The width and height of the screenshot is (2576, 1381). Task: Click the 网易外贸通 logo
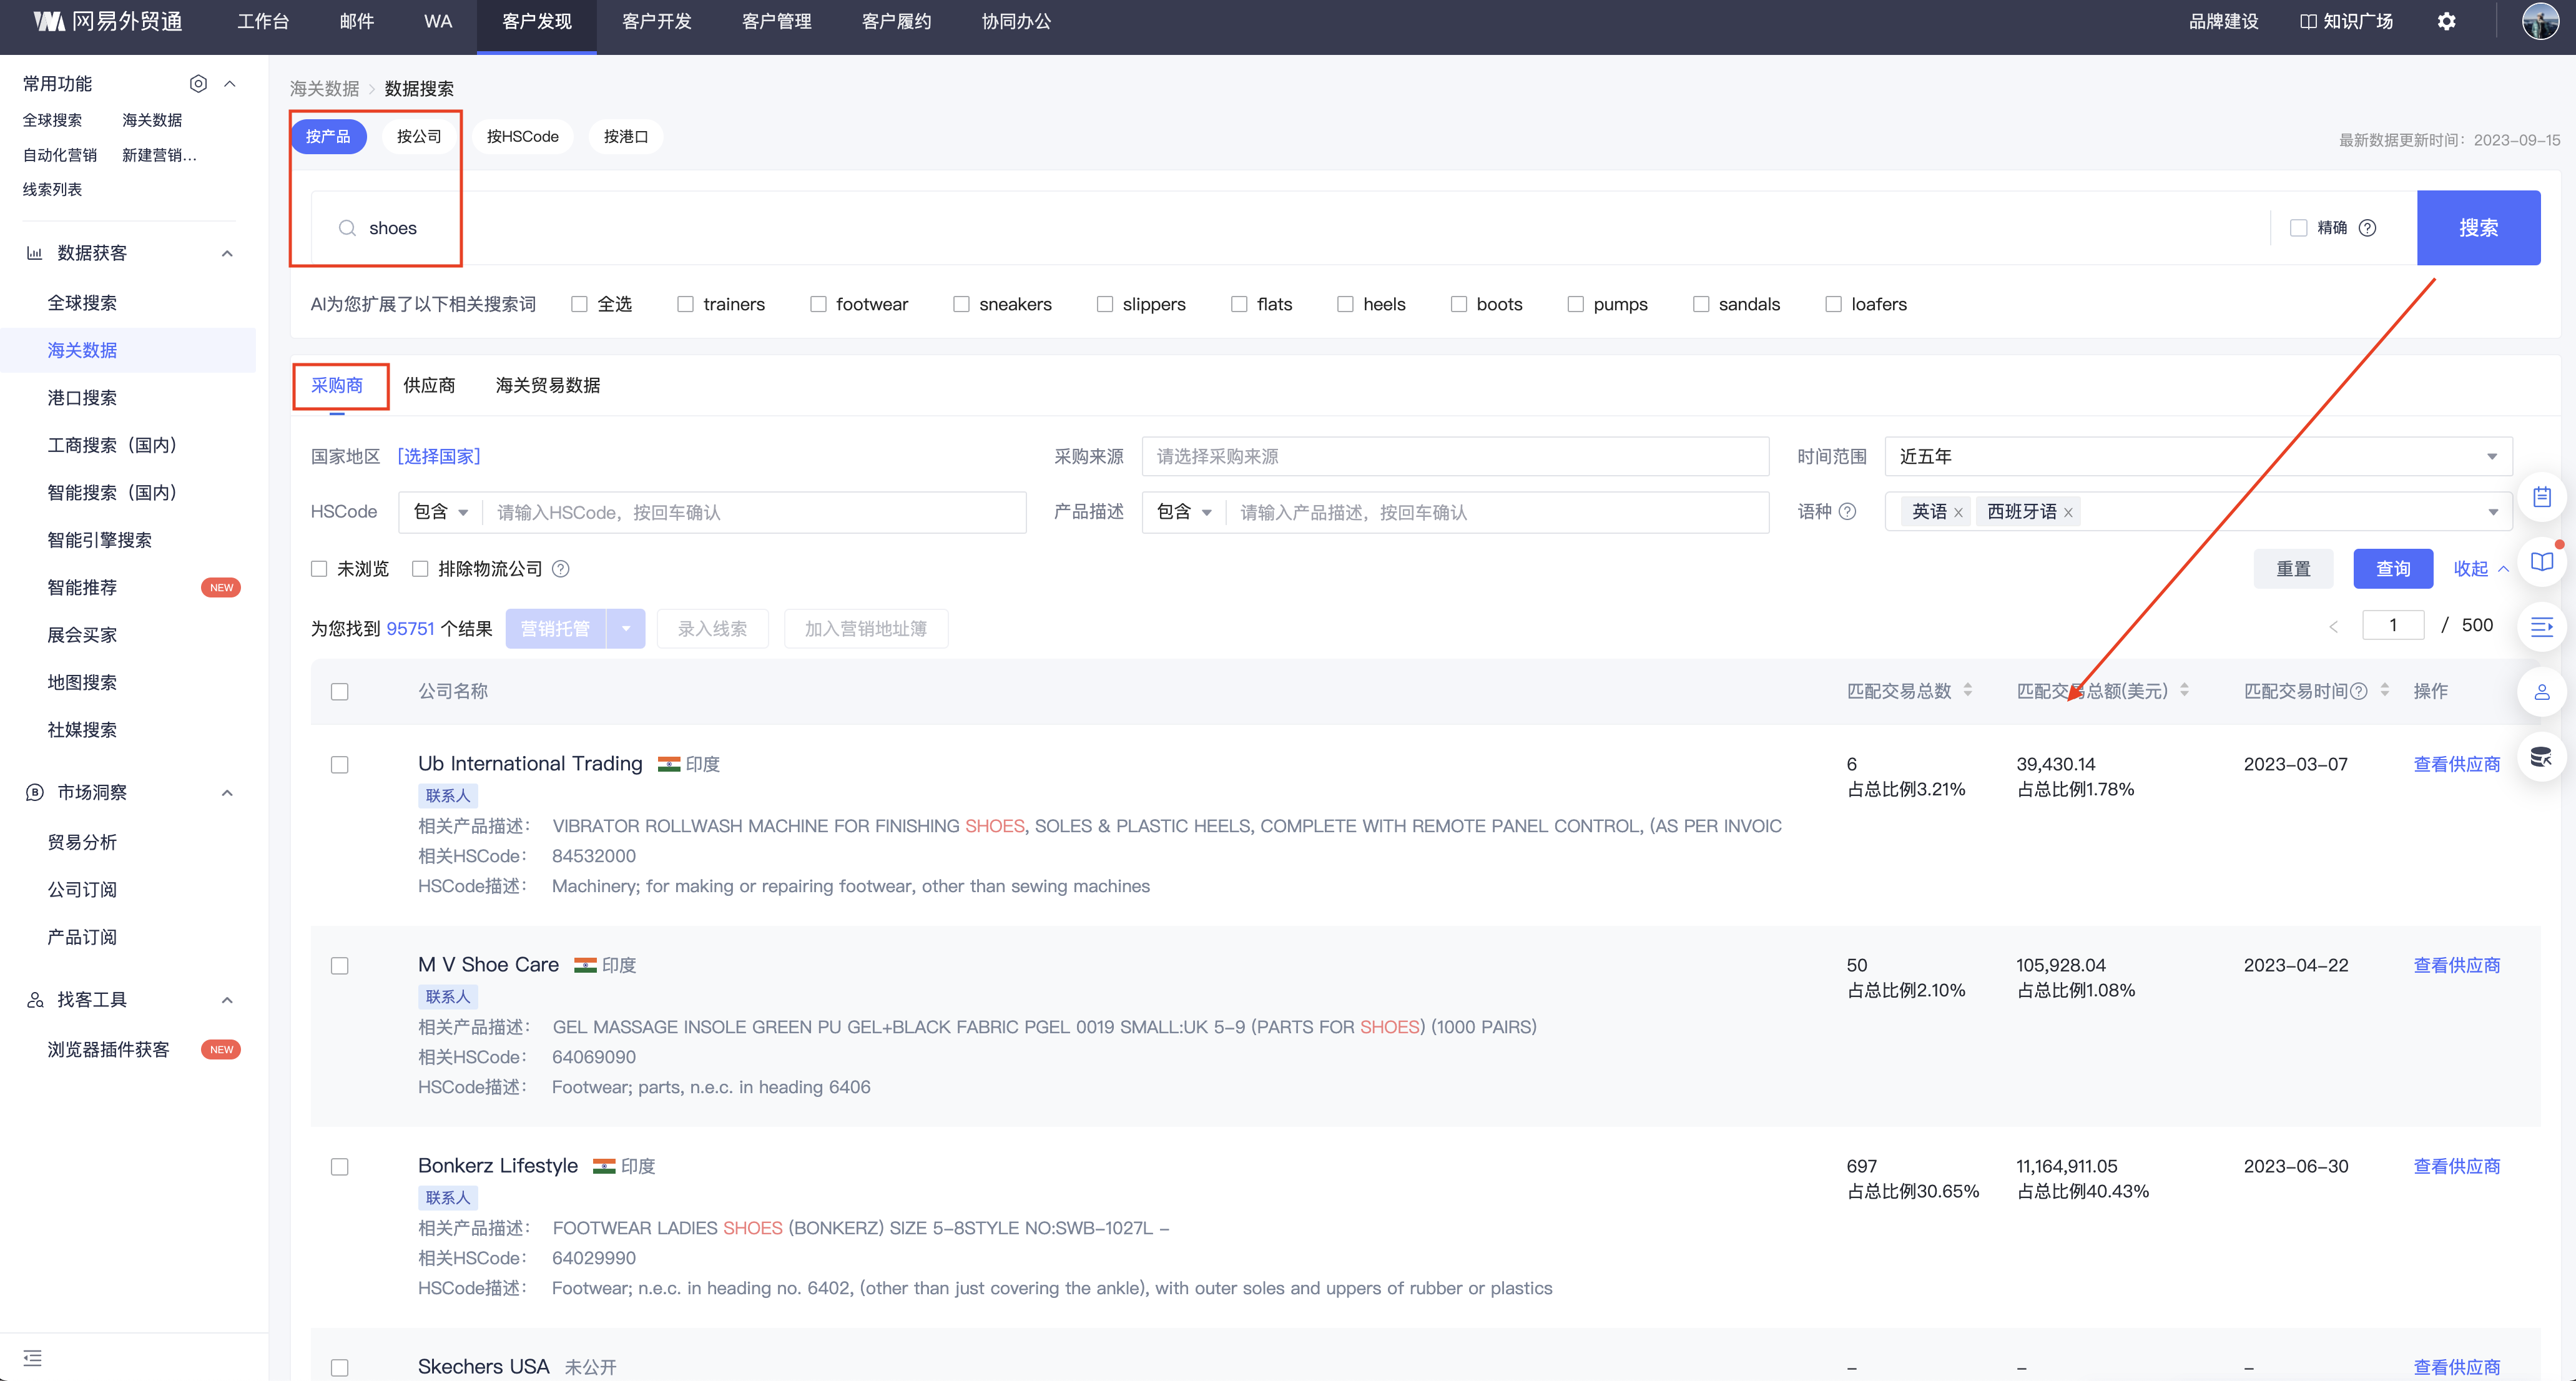tap(108, 21)
